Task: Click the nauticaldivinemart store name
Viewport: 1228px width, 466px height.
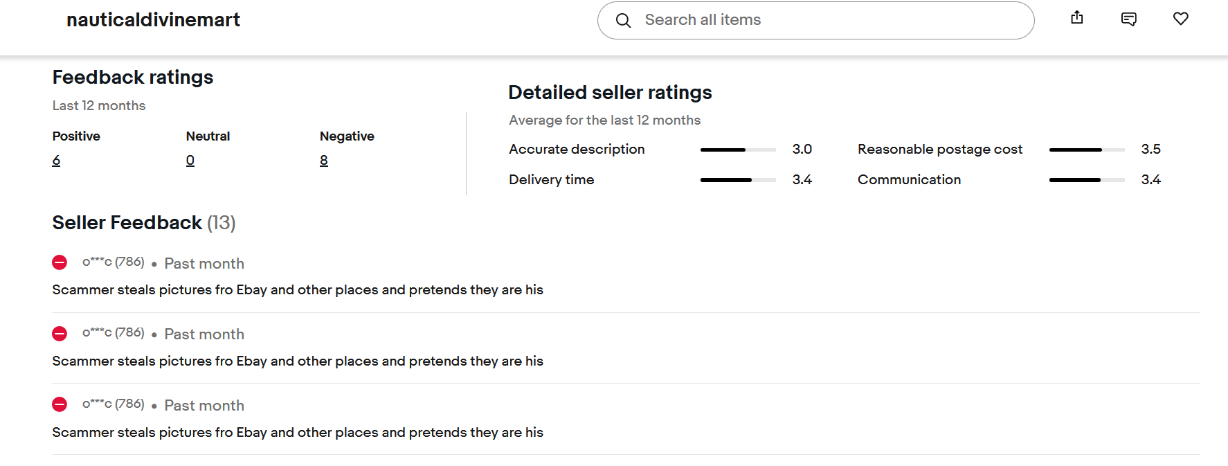Action: click(x=153, y=20)
